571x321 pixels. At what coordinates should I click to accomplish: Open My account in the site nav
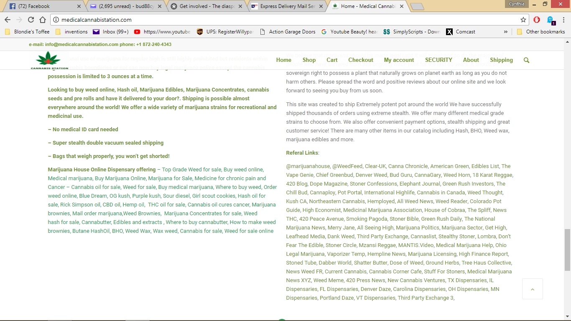click(x=399, y=60)
